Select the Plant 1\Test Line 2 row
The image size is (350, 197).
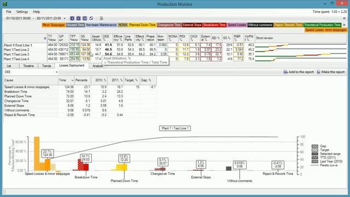pyautogui.click(x=174, y=50)
